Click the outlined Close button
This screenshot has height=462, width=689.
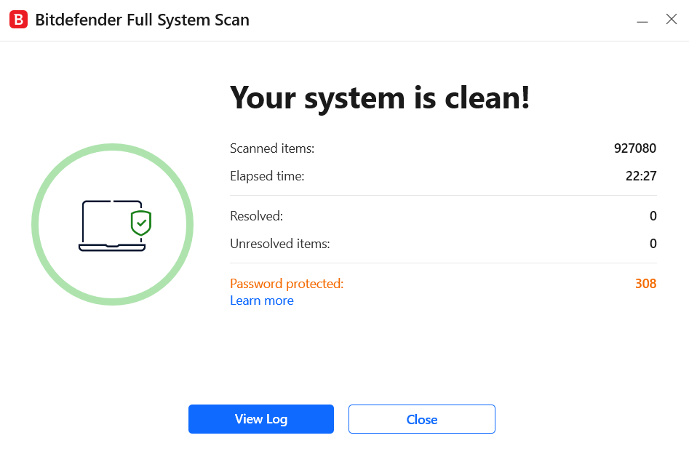[422, 419]
